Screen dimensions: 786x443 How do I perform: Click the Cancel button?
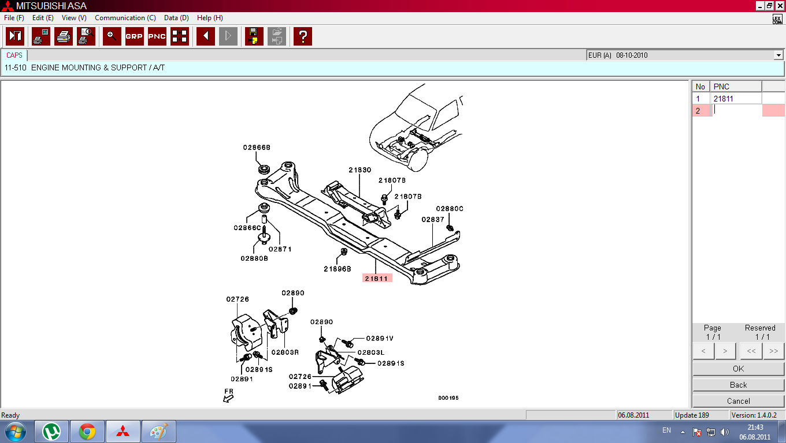pyautogui.click(x=738, y=401)
